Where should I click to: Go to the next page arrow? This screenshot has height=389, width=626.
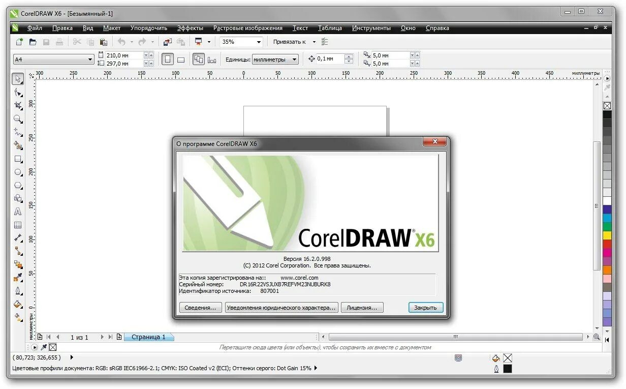(x=102, y=337)
